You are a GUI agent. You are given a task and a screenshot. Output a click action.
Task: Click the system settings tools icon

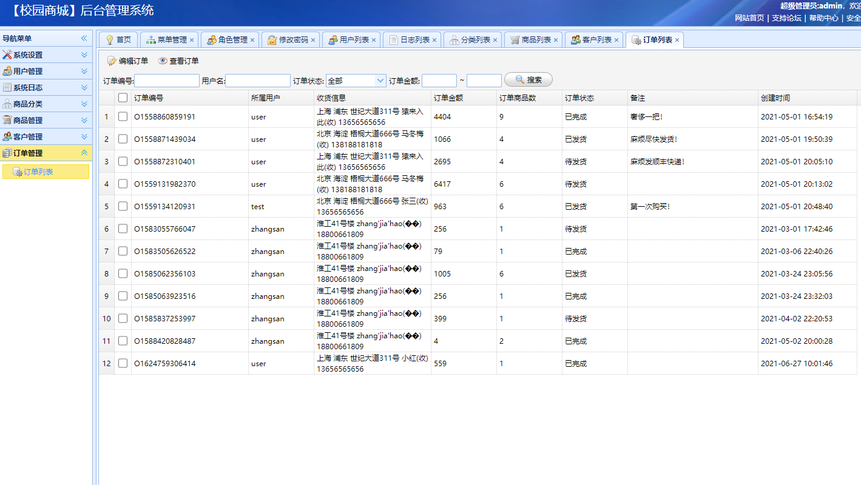coord(7,55)
